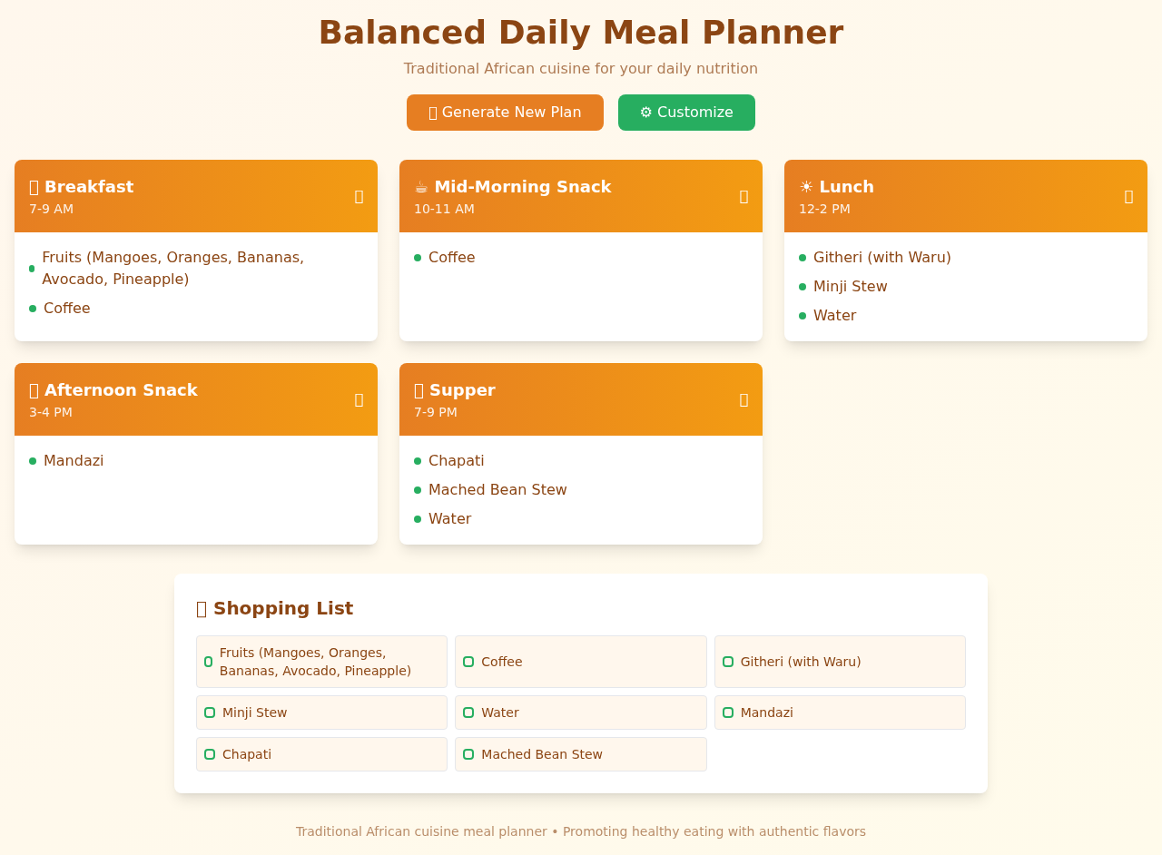Click the shuffle icon on the Mid-Morning Snack card
1162x855 pixels.
click(x=743, y=196)
